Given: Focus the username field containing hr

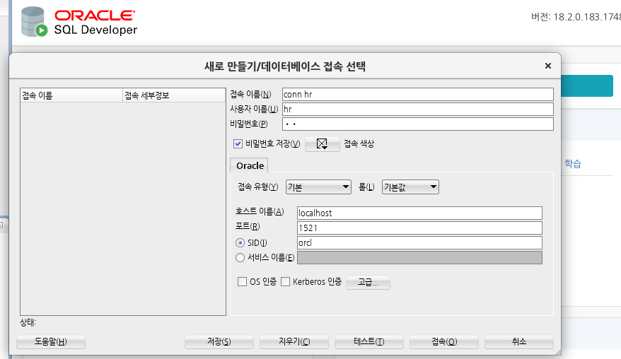Looking at the screenshot, I should [418, 110].
